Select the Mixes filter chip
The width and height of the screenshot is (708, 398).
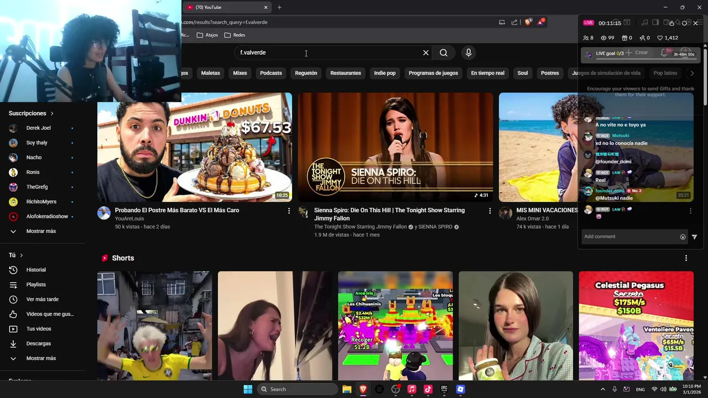pos(240,73)
